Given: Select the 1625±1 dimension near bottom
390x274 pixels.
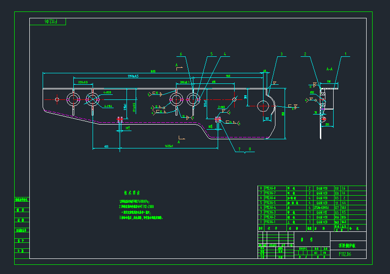Looking at the screenshot, I should [x=169, y=145].
